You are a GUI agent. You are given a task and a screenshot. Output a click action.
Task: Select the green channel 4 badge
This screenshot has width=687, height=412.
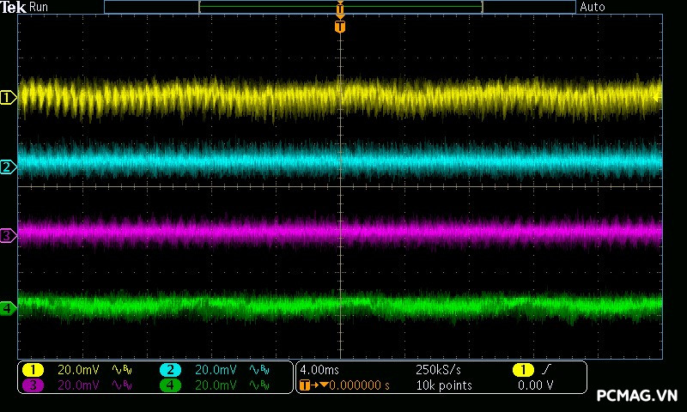click(170, 385)
